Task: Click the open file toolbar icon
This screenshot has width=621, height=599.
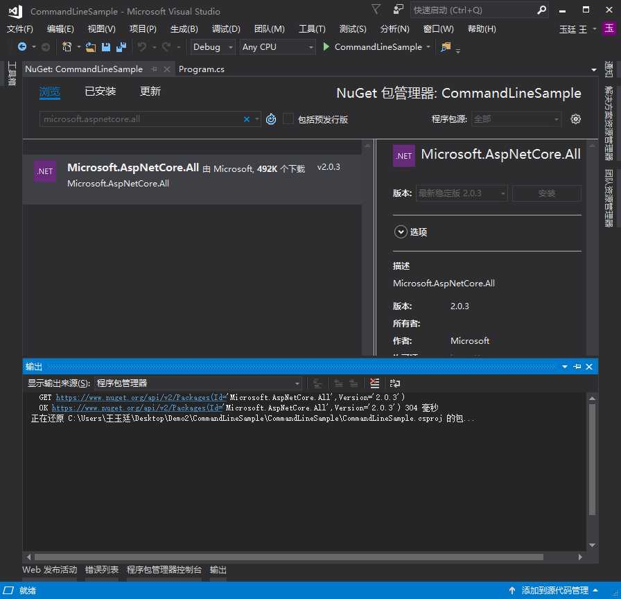Action: [x=91, y=47]
